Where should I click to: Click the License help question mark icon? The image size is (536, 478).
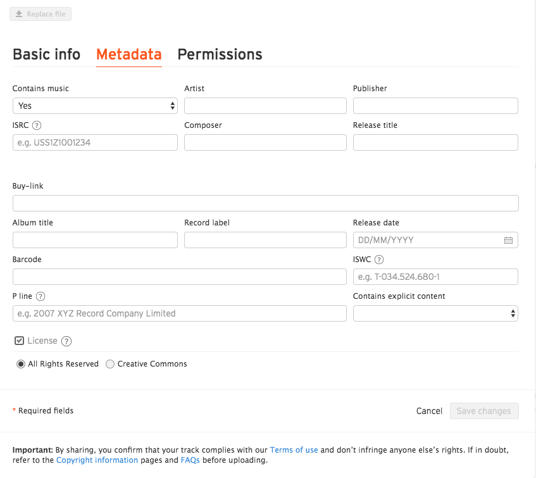click(66, 341)
